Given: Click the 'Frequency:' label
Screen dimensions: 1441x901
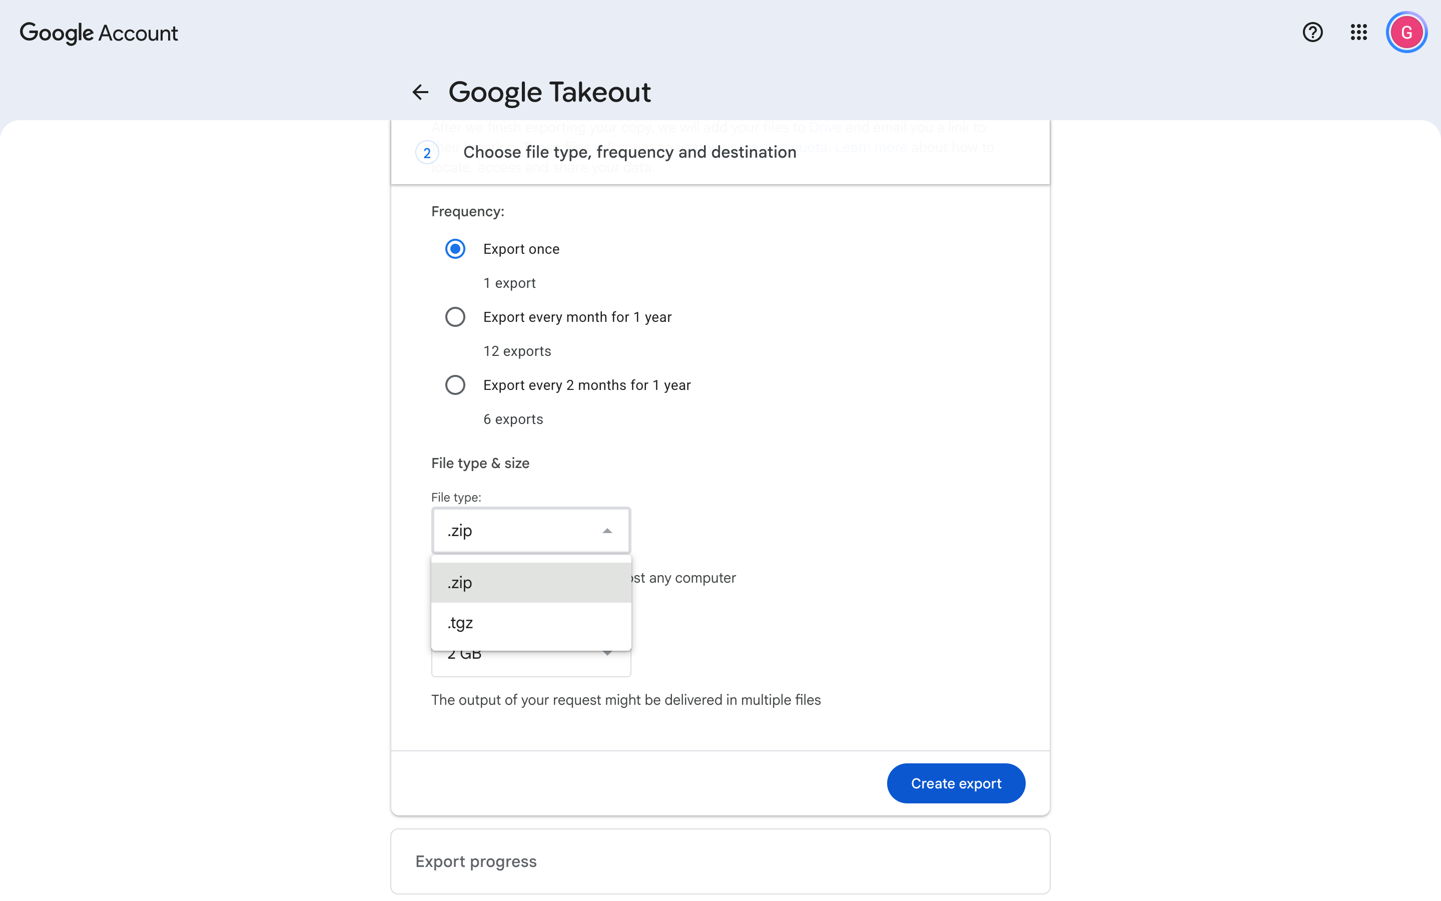Looking at the screenshot, I should [467, 212].
